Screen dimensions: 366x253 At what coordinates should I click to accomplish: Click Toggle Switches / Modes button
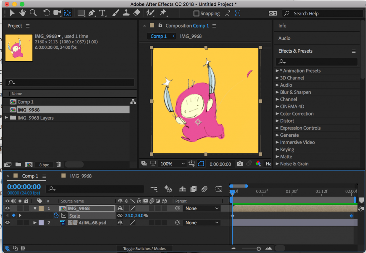(144, 248)
